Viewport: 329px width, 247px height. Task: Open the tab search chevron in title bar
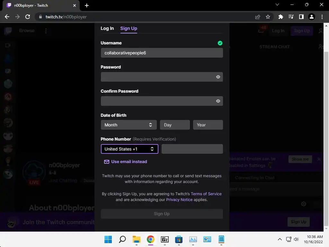(277, 5)
